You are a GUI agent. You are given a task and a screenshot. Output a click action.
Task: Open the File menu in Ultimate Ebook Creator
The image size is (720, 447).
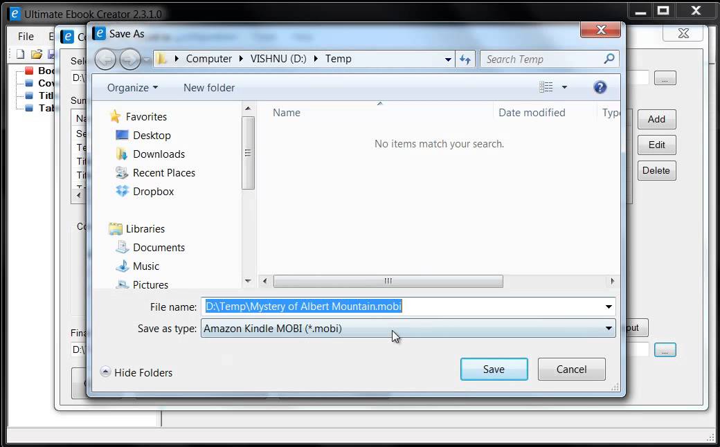coord(26,36)
